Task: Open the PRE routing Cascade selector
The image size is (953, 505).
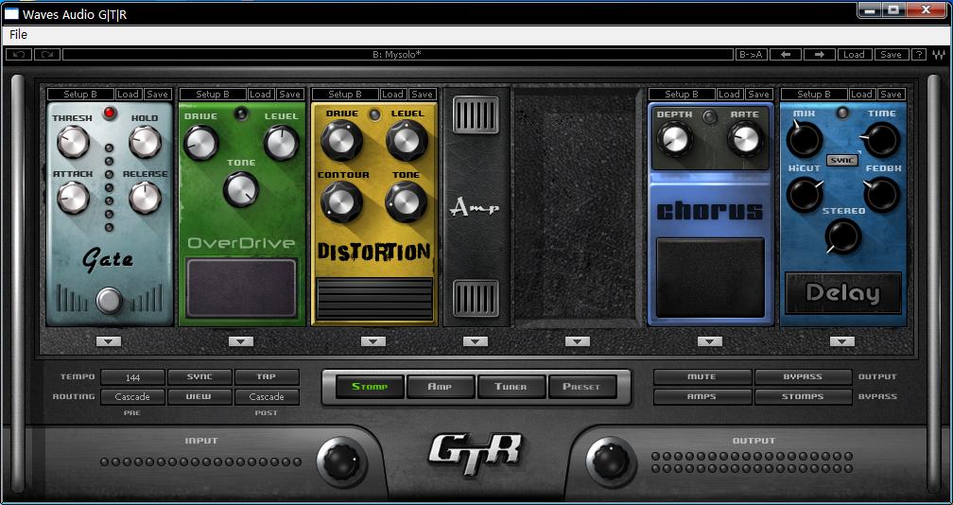Action: pyautogui.click(x=133, y=397)
